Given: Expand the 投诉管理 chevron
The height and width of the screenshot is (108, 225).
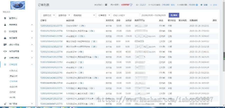Looking at the screenshot, I should point(32,31).
